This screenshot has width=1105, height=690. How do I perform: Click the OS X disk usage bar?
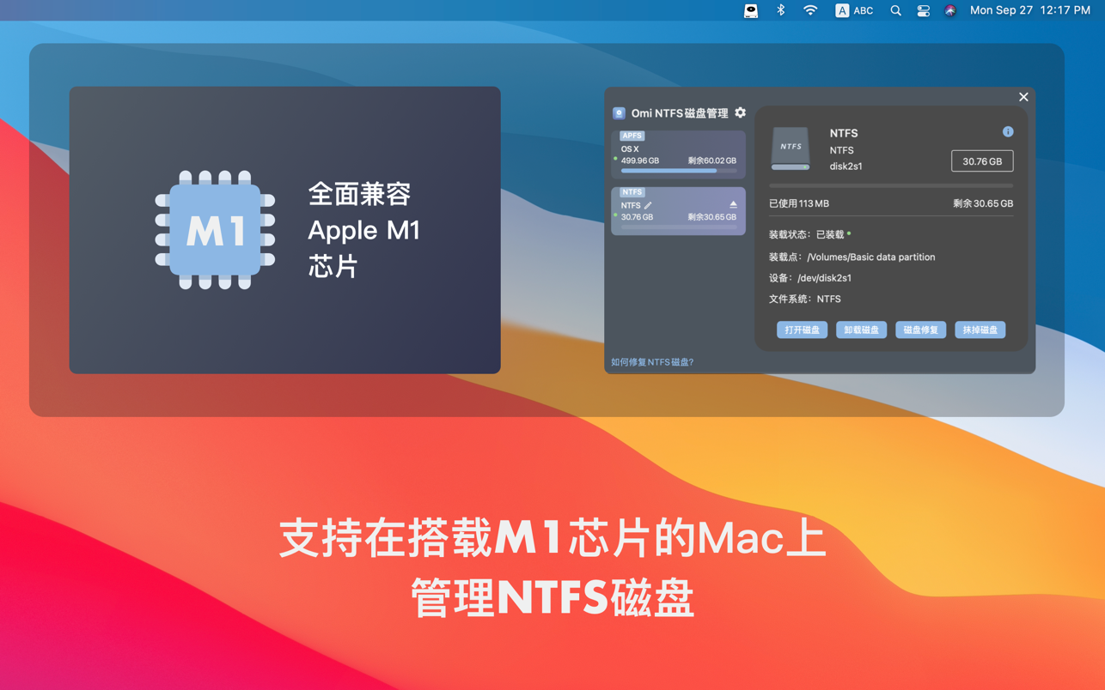click(x=678, y=171)
